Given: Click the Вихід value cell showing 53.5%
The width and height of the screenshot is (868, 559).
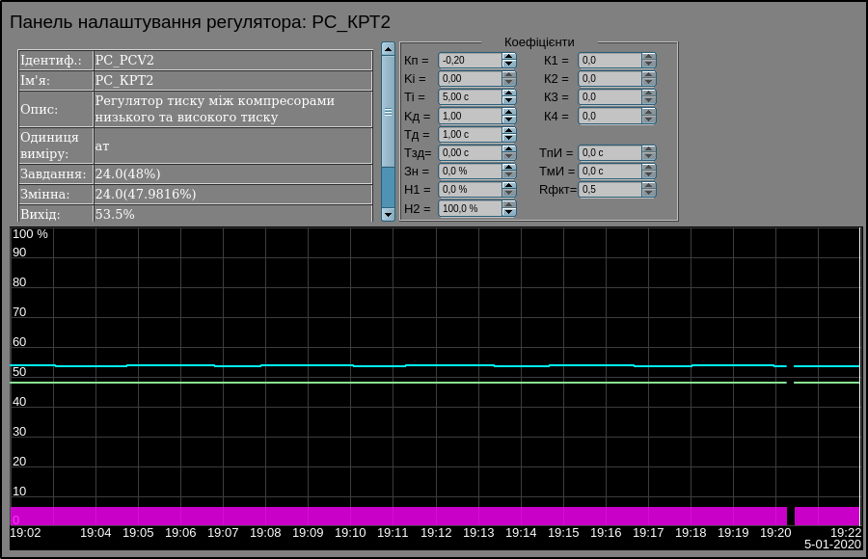Looking at the screenshot, I should [x=232, y=214].
